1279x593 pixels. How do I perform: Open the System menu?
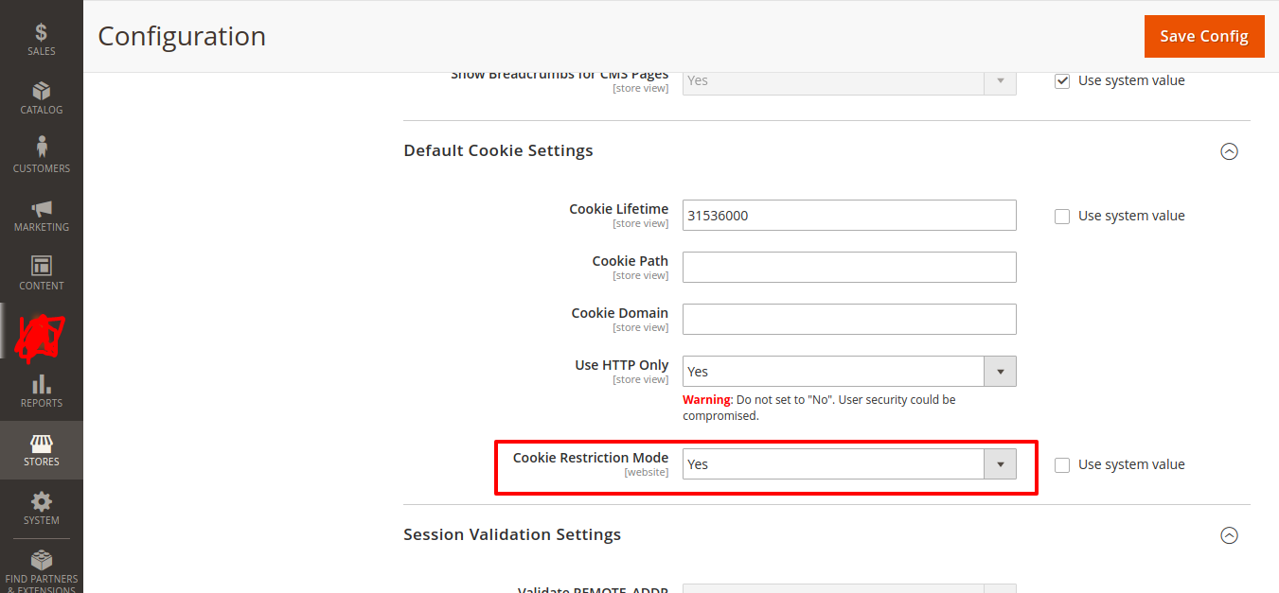pyautogui.click(x=41, y=509)
